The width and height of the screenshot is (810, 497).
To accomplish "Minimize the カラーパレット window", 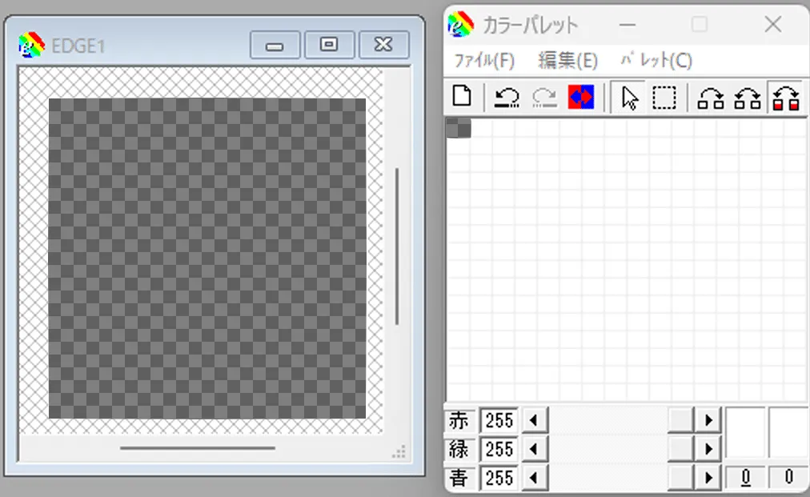I will click(628, 24).
